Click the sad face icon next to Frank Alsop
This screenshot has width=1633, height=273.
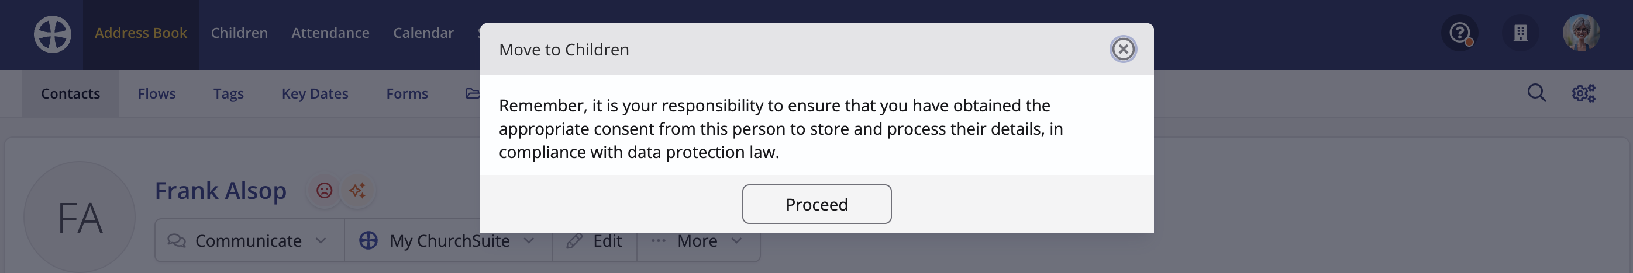pos(324,190)
